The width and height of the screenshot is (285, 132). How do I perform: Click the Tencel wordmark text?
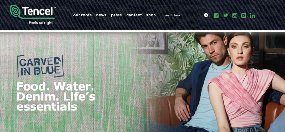point(38,11)
